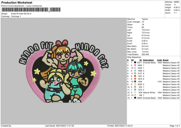This screenshot has height=128, width=181.
Task: Click 'Page 1 of 1' footer text
Action: (175, 126)
